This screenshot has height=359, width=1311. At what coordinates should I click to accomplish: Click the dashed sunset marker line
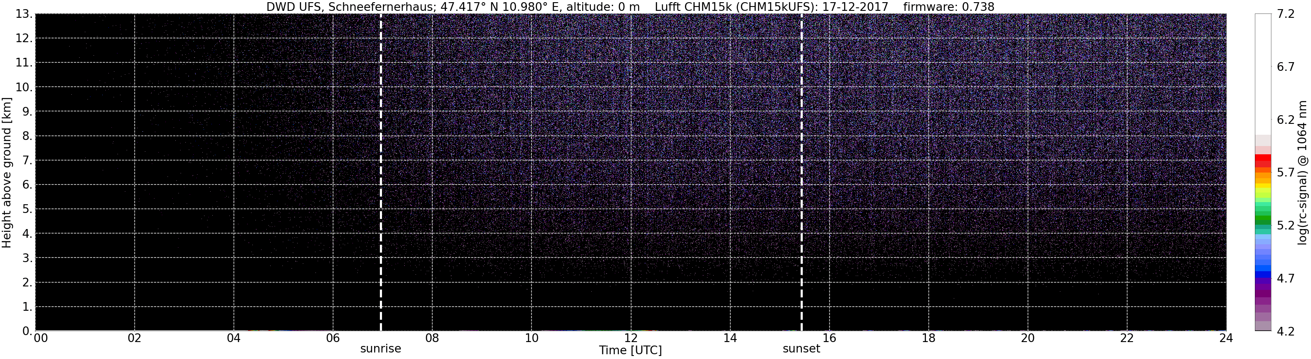click(x=801, y=173)
